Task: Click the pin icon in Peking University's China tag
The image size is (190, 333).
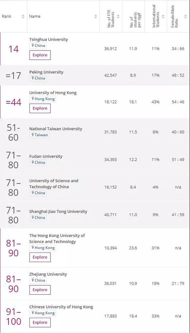Action: pyautogui.click(x=33, y=78)
